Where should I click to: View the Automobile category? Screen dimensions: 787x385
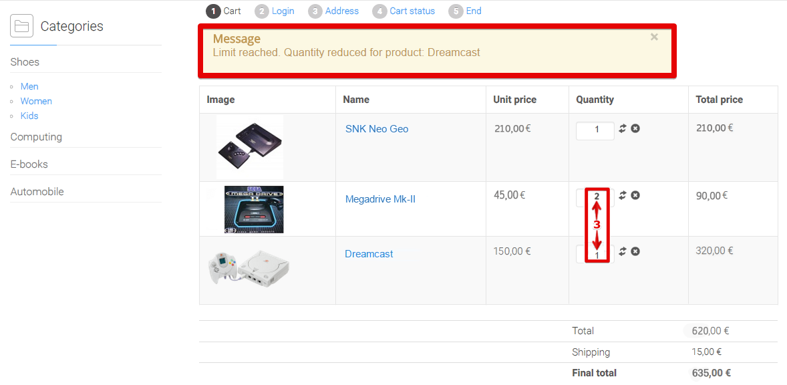point(37,192)
